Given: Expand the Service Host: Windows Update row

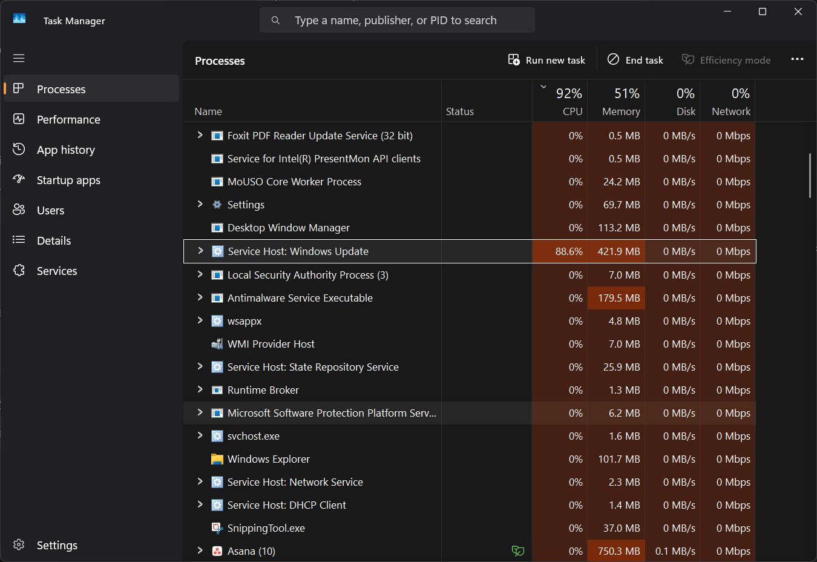Looking at the screenshot, I should [200, 251].
